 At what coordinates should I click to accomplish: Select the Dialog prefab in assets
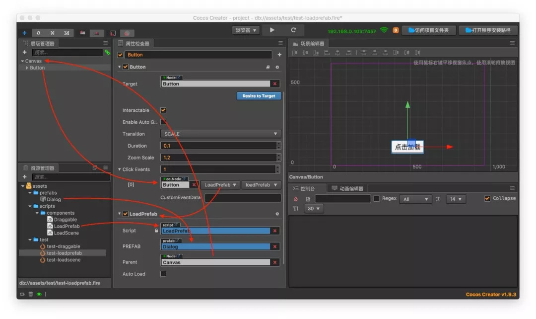pyautogui.click(x=54, y=199)
